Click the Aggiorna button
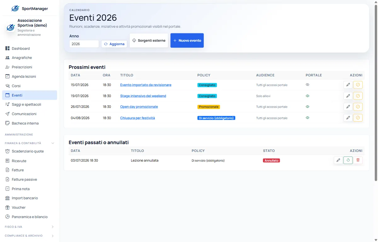Image resolution: width=378 pixels, height=242 pixels. (114, 44)
